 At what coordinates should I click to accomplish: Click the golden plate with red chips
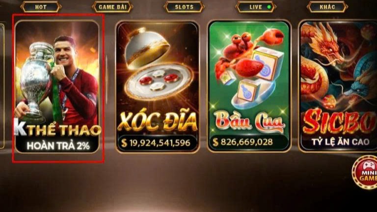159,81
